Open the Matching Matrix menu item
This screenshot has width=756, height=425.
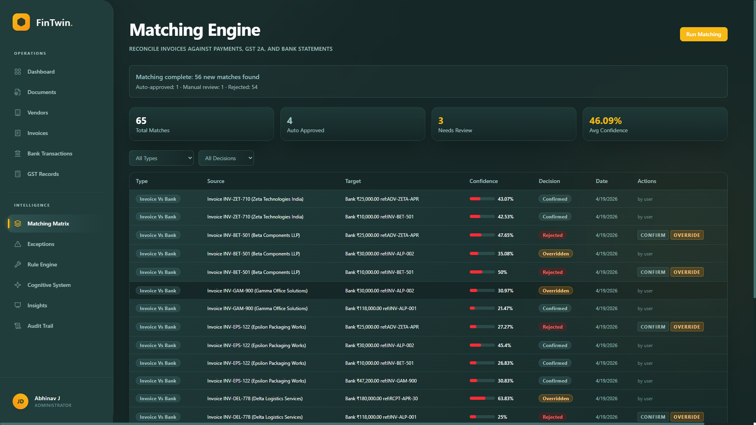48,224
